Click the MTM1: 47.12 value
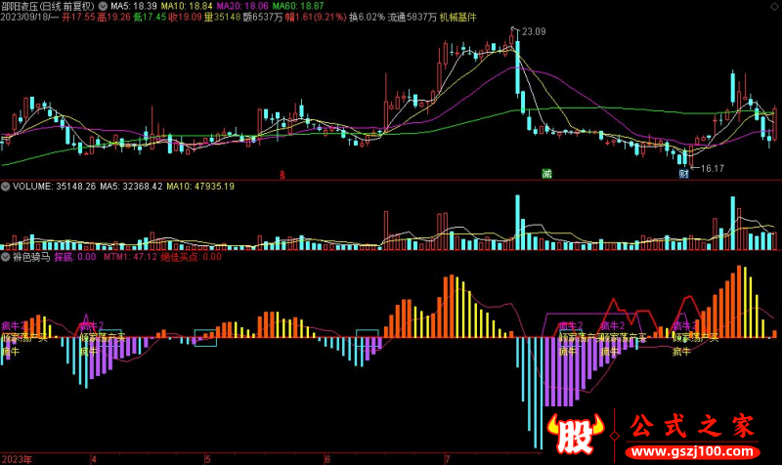The image size is (782, 465). pos(130,257)
